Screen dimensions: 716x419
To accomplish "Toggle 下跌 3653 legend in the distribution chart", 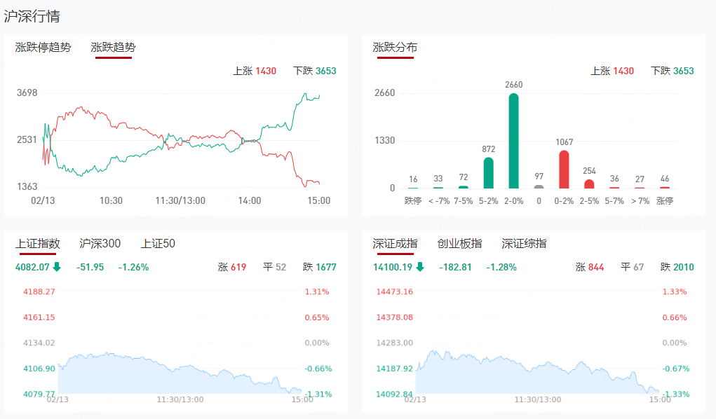I will 673,71.
